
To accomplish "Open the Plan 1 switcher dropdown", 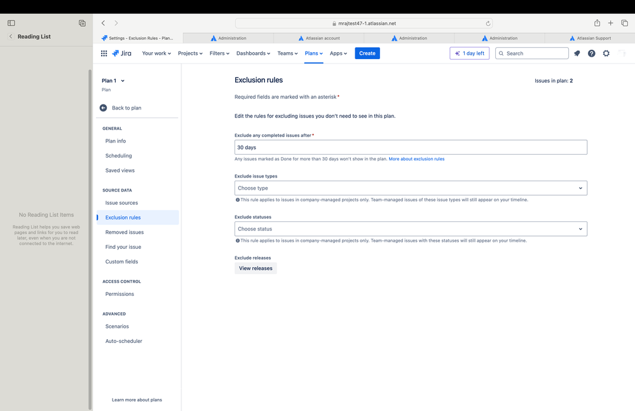I will 113,81.
